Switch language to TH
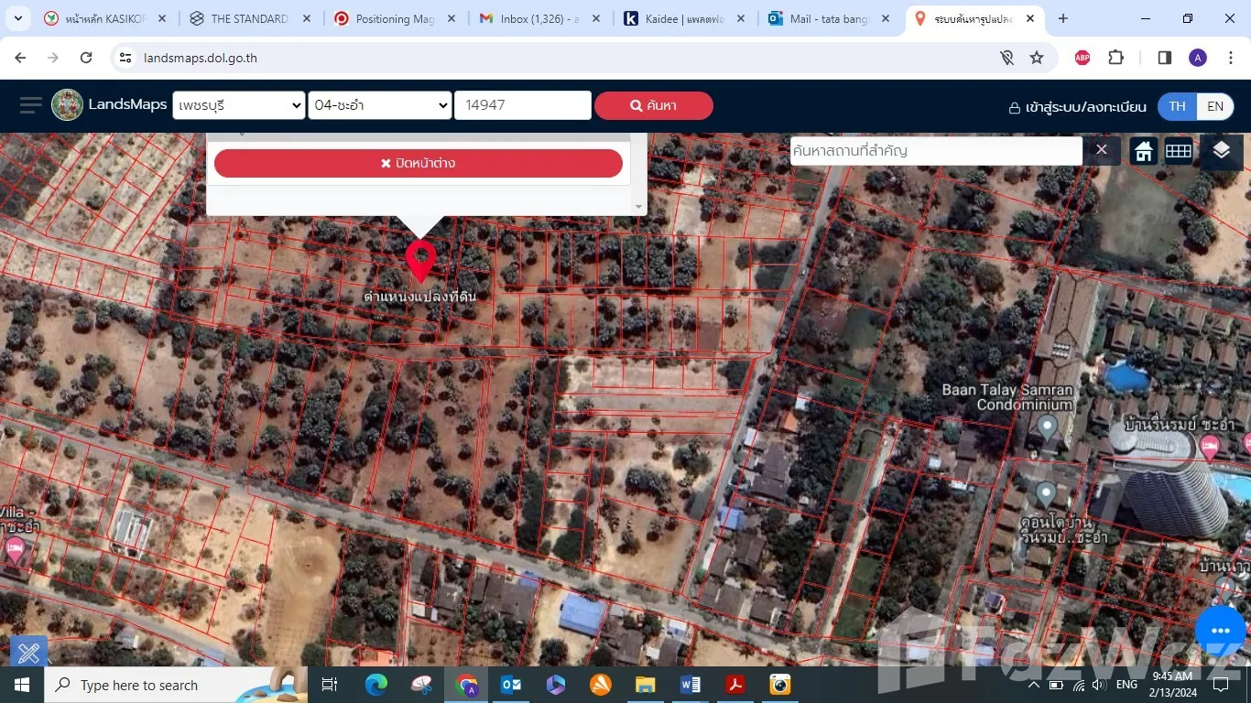This screenshot has height=703, width=1251. tap(1178, 106)
